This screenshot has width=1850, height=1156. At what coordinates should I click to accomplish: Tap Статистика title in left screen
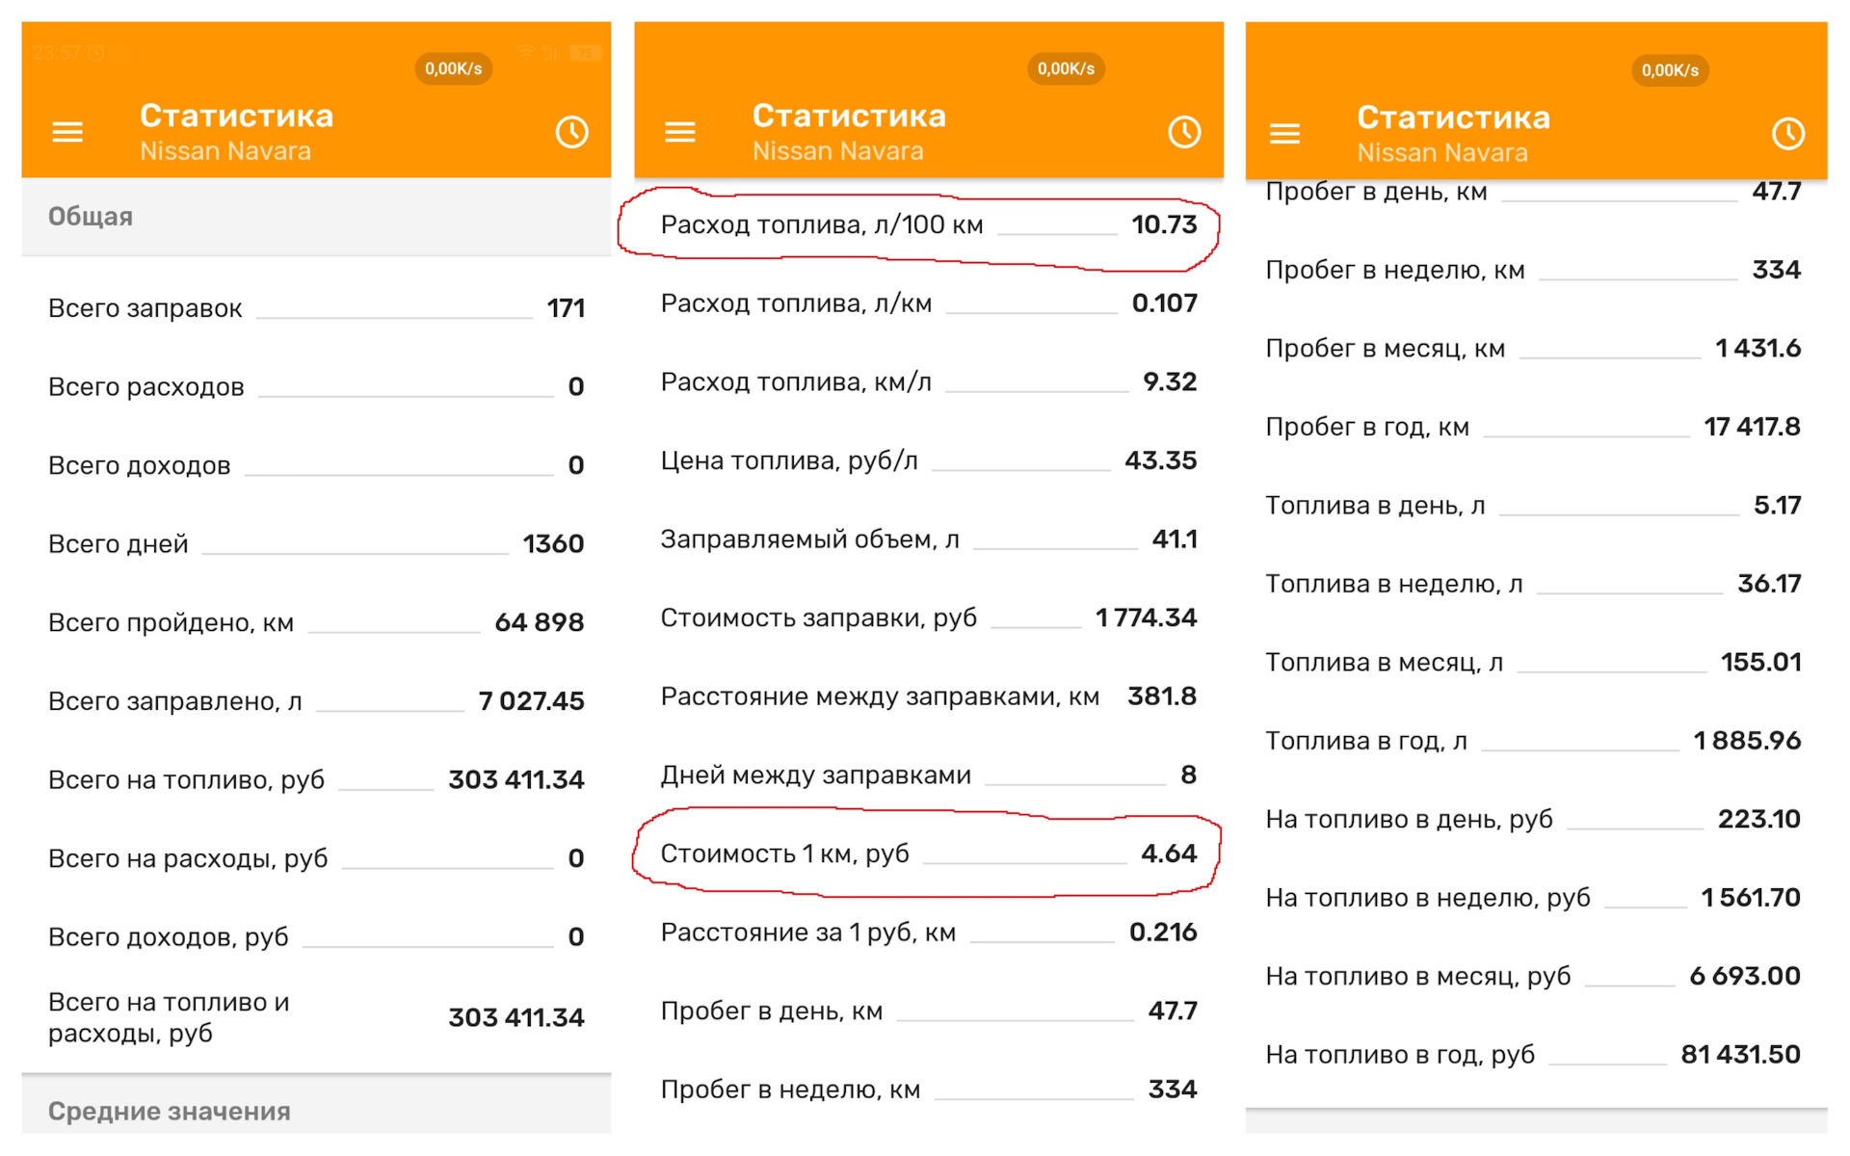coord(237,116)
